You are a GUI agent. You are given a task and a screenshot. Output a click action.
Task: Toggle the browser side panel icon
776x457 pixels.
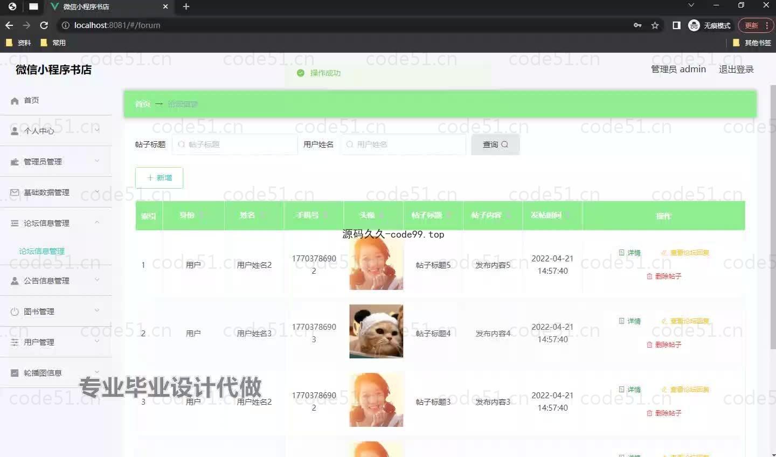pyautogui.click(x=676, y=25)
